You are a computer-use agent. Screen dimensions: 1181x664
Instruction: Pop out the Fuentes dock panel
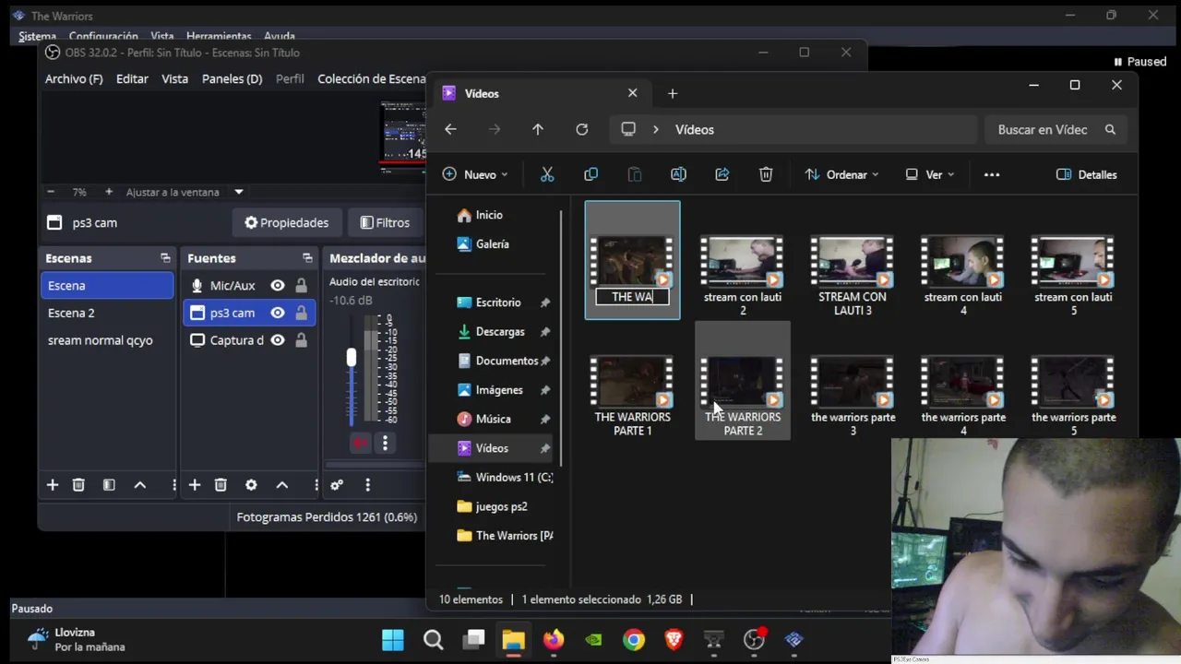[307, 258]
